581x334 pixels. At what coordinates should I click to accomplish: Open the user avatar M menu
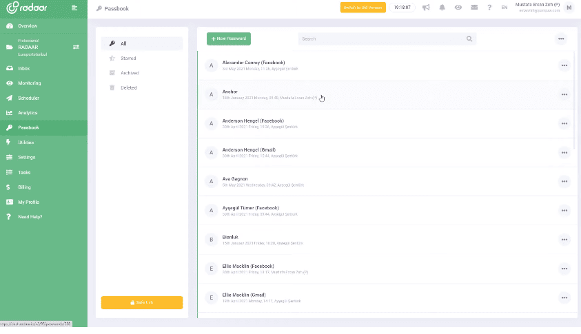click(569, 8)
